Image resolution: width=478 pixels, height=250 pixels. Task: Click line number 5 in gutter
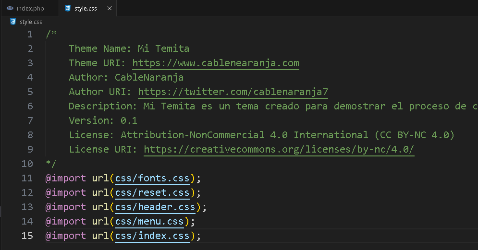point(30,92)
